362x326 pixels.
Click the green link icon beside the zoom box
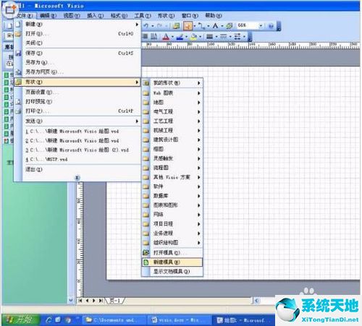point(230,26)
